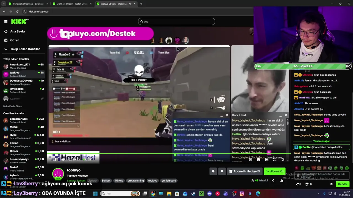Jump to LIVE in the player
This screenshot has width=353, height=198.
87,159
